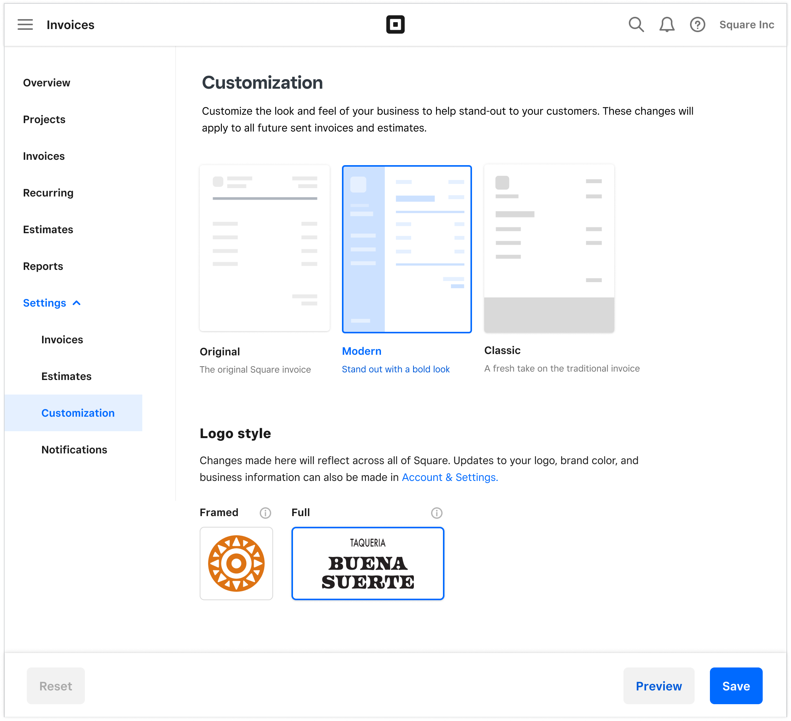Navigate to the Recurring invoices page
Screen dimensions: 791x721
pyautogui.click(x=48, y=193)
